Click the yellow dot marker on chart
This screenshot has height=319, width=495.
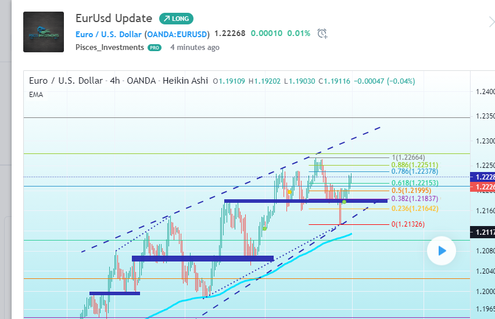289,192
